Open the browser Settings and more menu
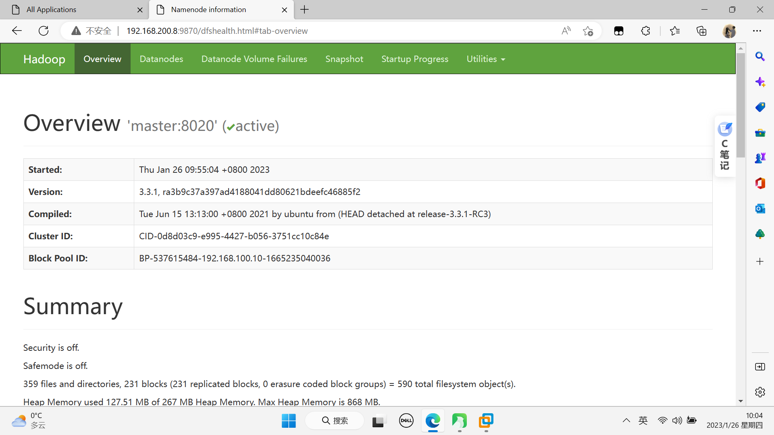 pos(757,31)
